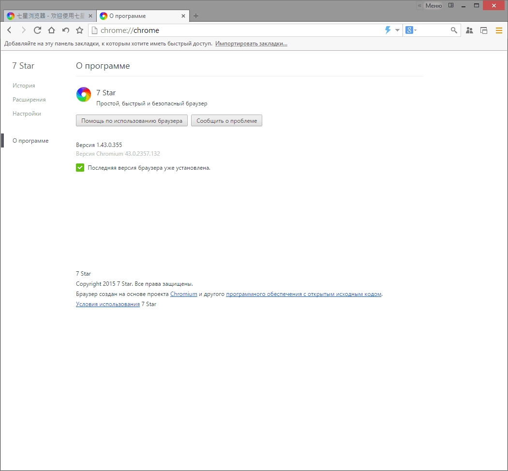
Task: Click the 7 Star sidebar heading
Action: (x=23, y=66)
